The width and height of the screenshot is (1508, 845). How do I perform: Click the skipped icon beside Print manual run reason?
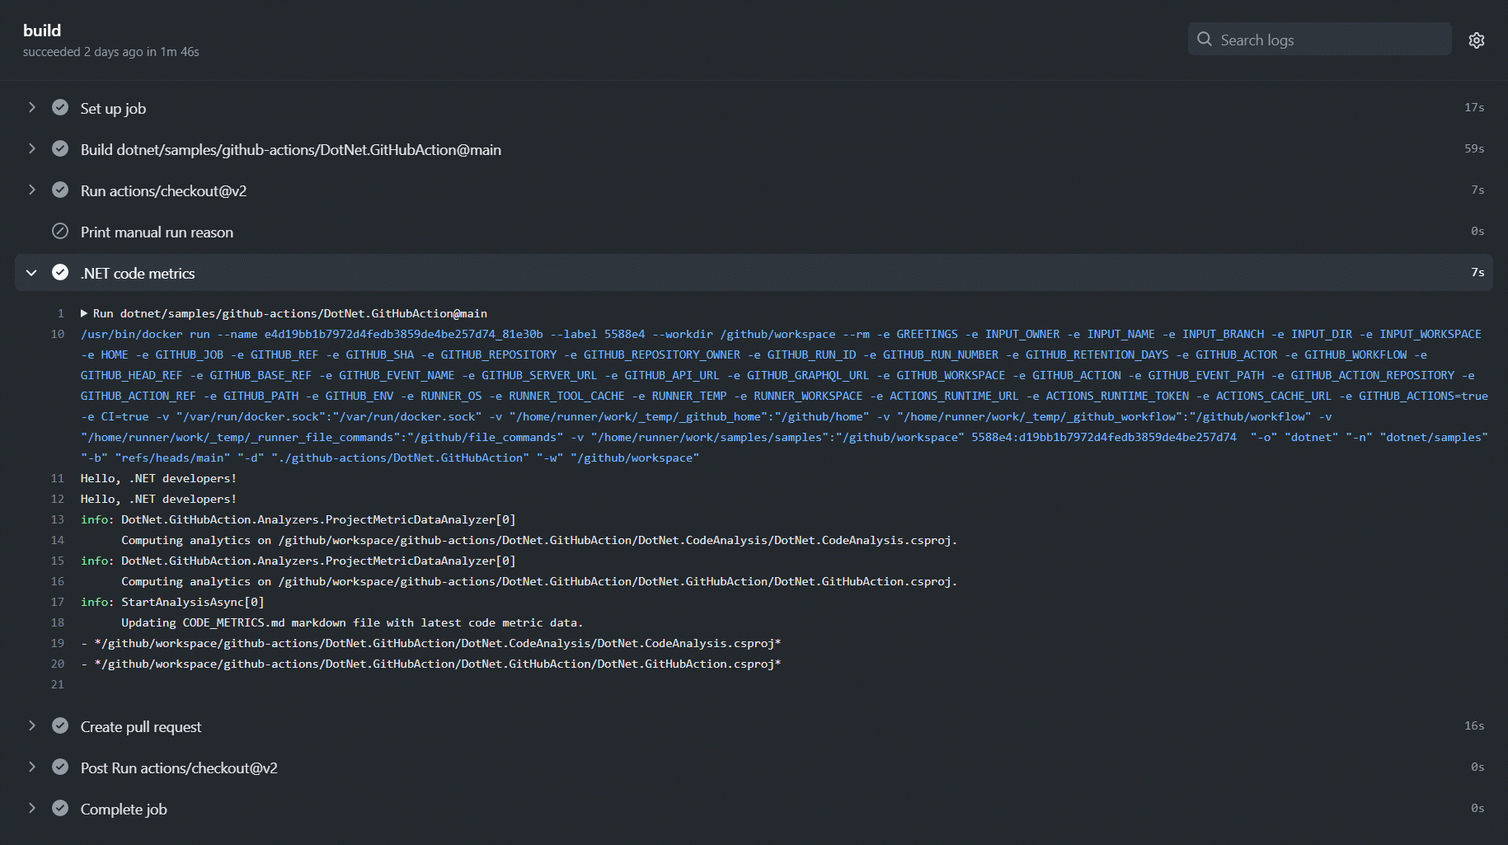tap(59, 231)
